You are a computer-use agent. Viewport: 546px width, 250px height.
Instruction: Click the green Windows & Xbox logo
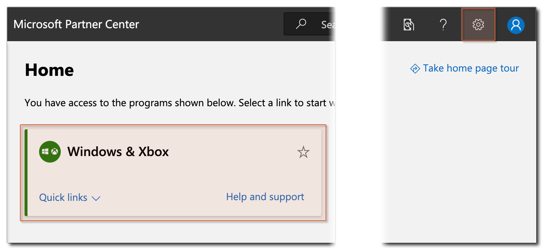(50, 152)
